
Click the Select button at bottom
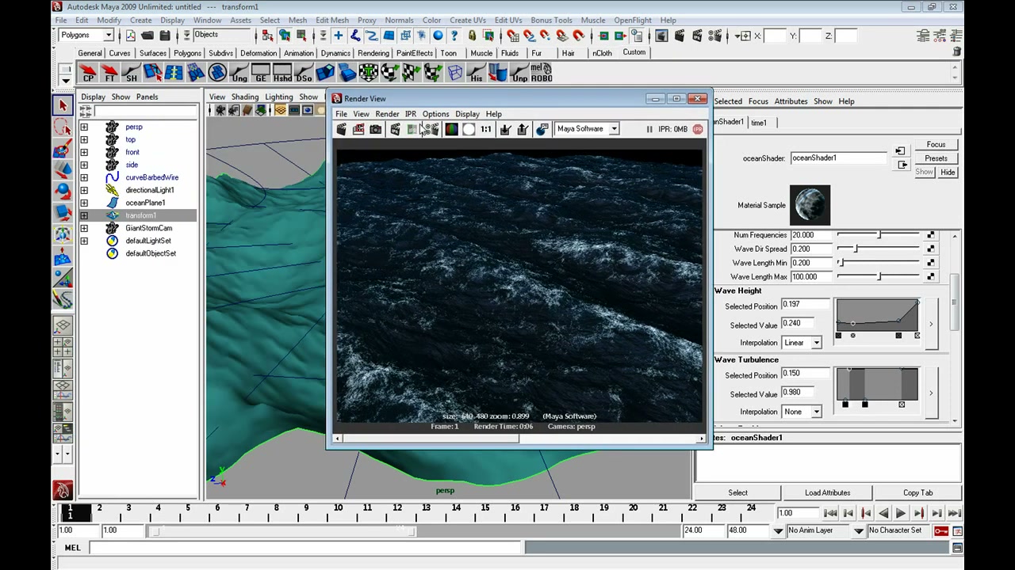(x=737, y=492)
